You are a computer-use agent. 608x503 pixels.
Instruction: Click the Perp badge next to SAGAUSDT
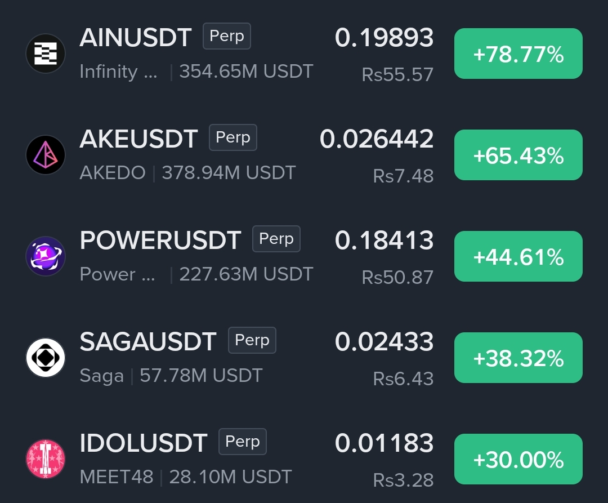pyautogui.click(x=252, y=340)
